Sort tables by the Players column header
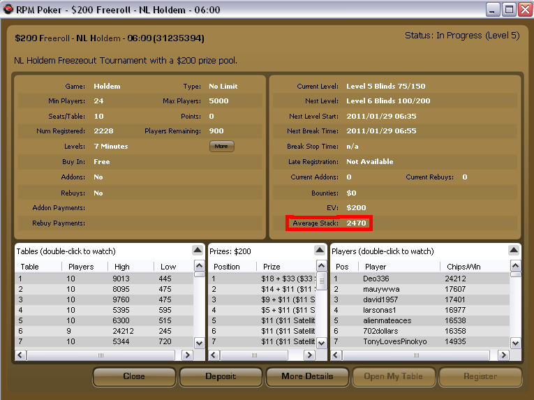534x400 pixels. (x=84, y=267)
